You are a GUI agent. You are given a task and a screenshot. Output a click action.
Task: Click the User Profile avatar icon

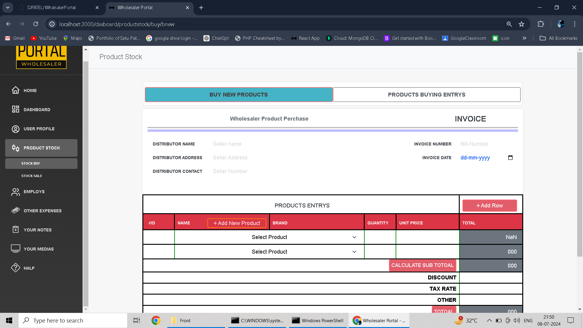pos(15,129)
